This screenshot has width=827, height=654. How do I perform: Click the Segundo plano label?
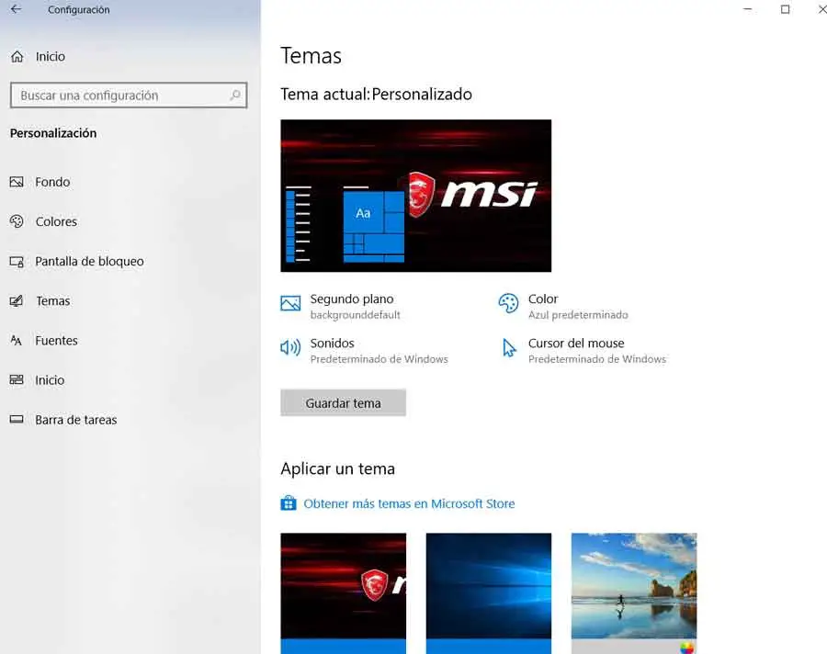pos(352,299)
